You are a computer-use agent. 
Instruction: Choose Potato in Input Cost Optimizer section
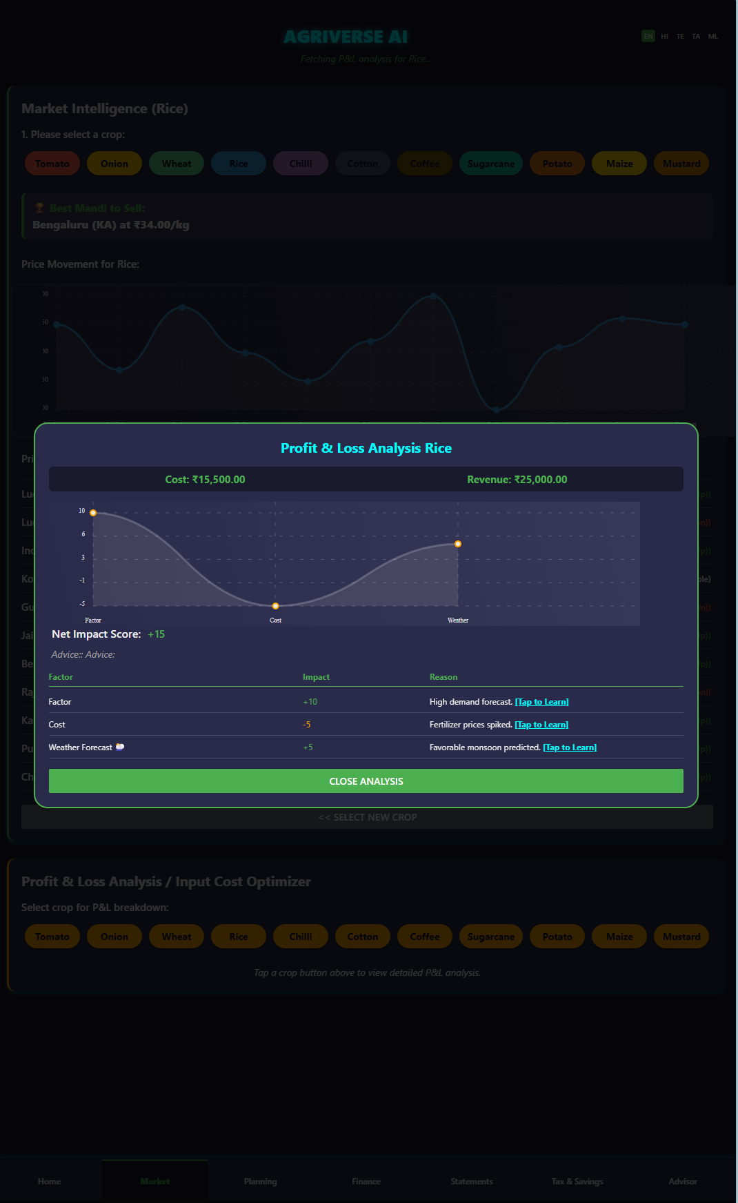(x=557, y=937)
